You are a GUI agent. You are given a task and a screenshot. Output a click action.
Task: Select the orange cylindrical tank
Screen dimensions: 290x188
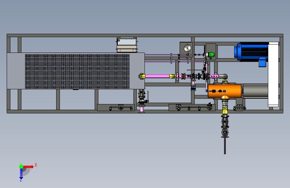pyautogui.click(x=225, y=91)
